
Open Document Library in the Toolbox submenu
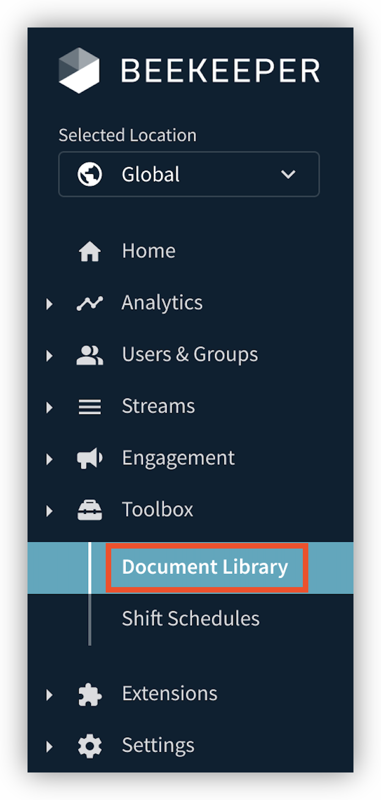(x=205, y=567)
